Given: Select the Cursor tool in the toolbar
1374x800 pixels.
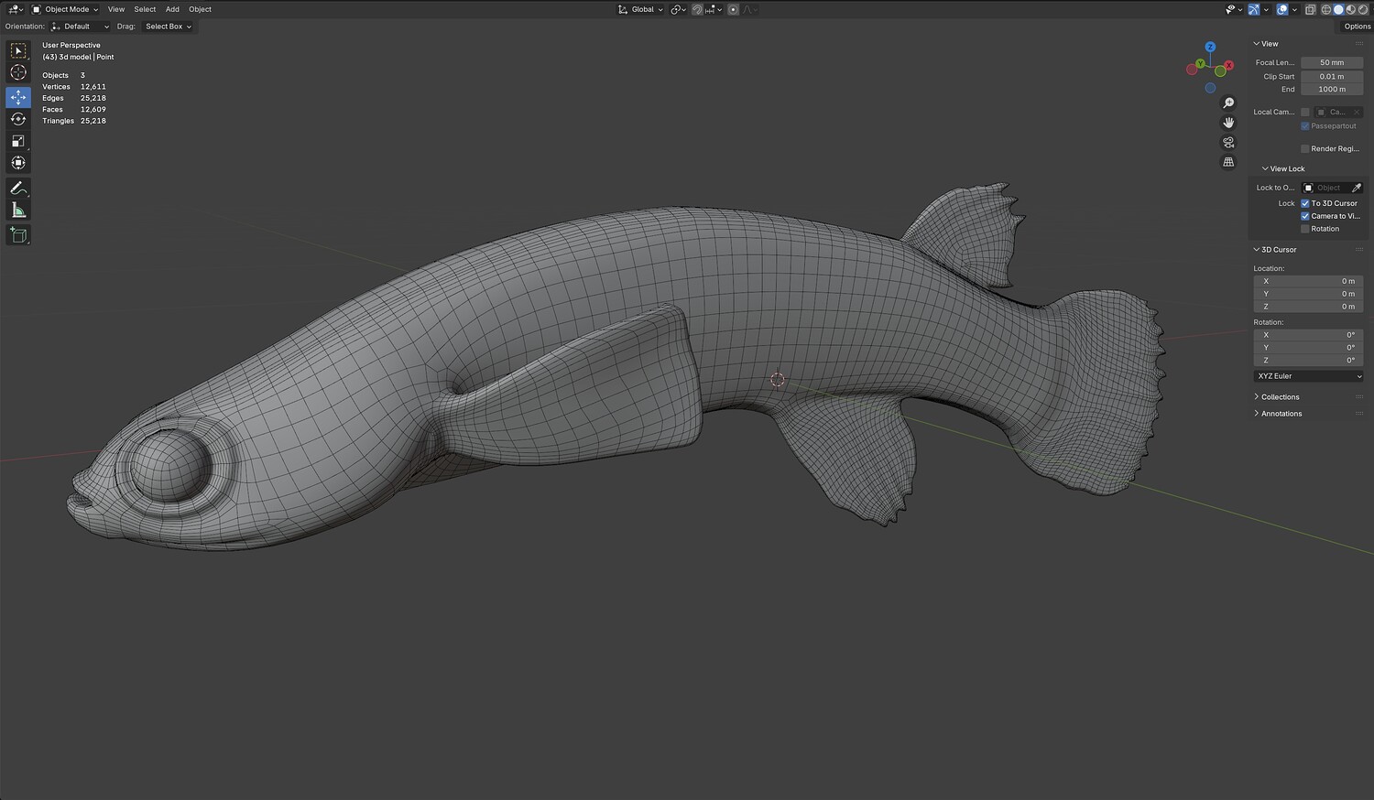Looking at the screenshot, I should pyautogui.click(x=18, y=73).
